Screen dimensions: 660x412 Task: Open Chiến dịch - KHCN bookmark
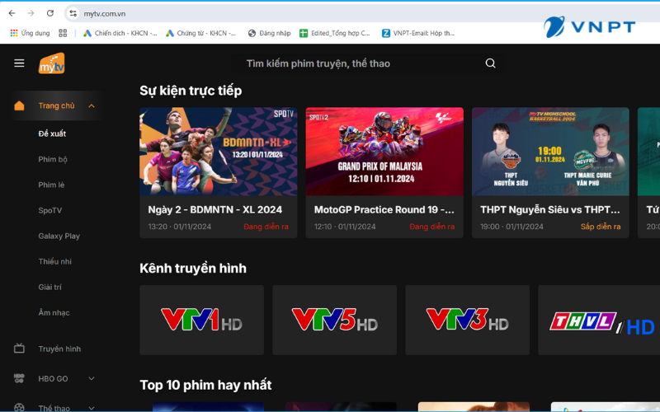point(120,33)
